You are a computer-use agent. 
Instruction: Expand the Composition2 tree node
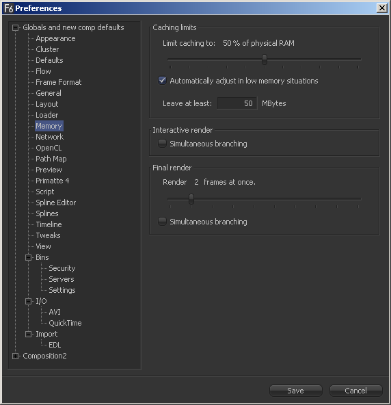pos(16,356)
